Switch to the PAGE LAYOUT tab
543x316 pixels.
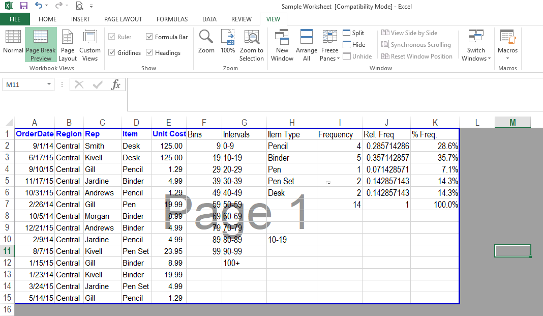123,19
